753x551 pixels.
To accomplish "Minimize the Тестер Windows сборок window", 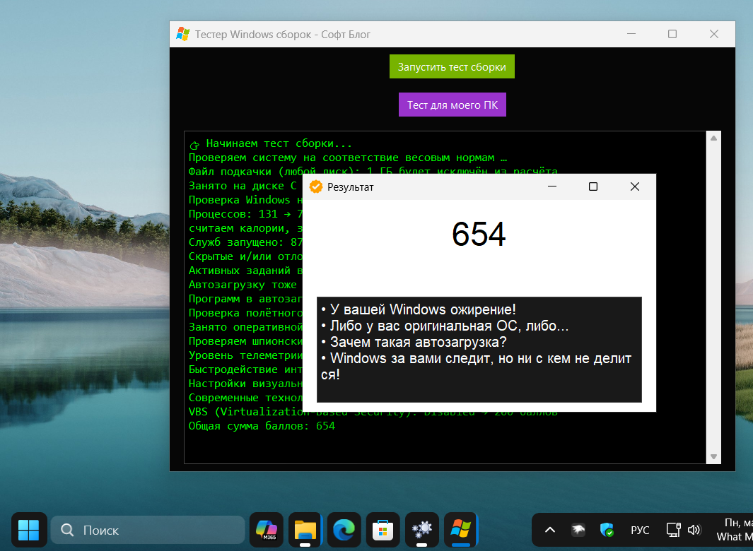I will [x=631, y=34].
